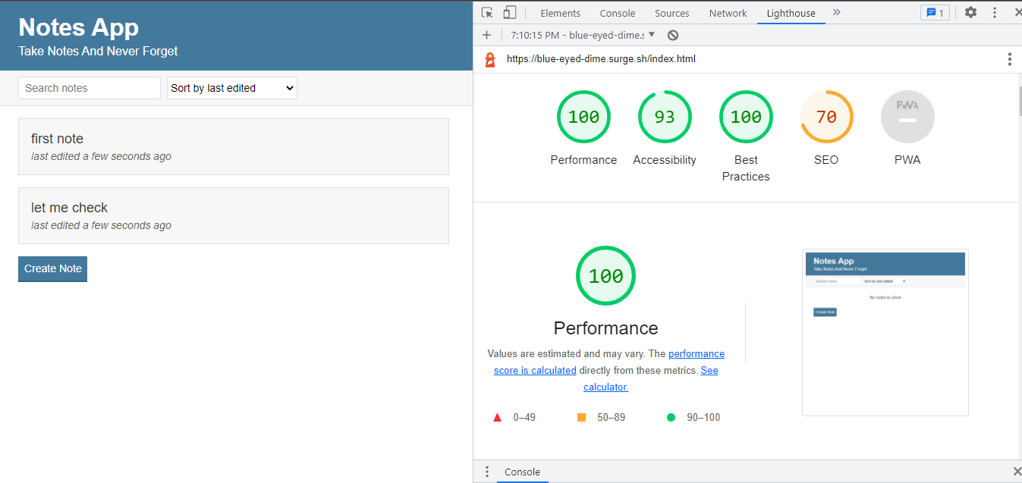This screenshot has width=1022, height=483.
Task: Close the console drawer
Action: click(x=1017, y=472)
